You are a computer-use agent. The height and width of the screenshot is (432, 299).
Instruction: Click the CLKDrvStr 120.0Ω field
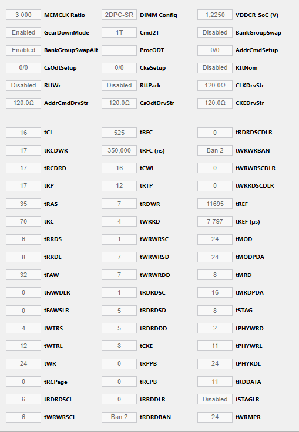215,86
